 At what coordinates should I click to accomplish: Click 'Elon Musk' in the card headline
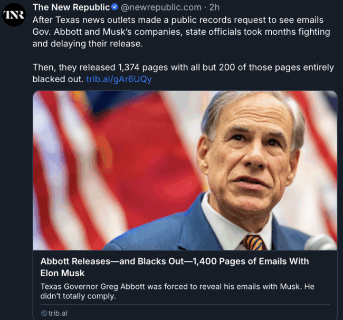coord(62,273)
